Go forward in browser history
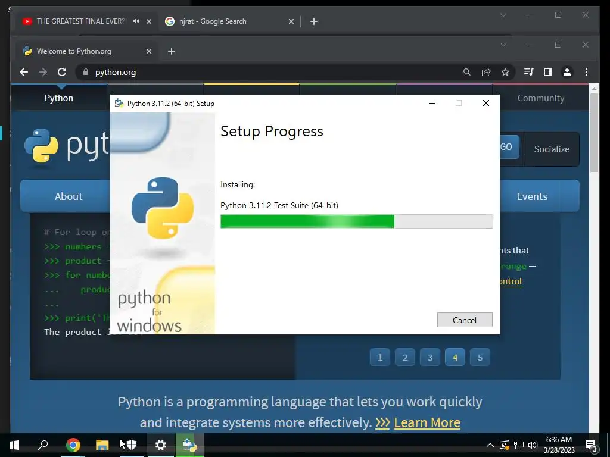The width and height of the screenshot is (610, 457). [x=43, y=72]
